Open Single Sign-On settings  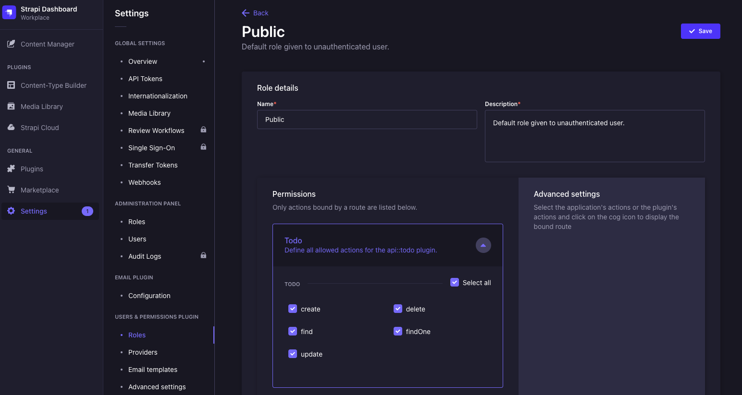pos(151,148)
